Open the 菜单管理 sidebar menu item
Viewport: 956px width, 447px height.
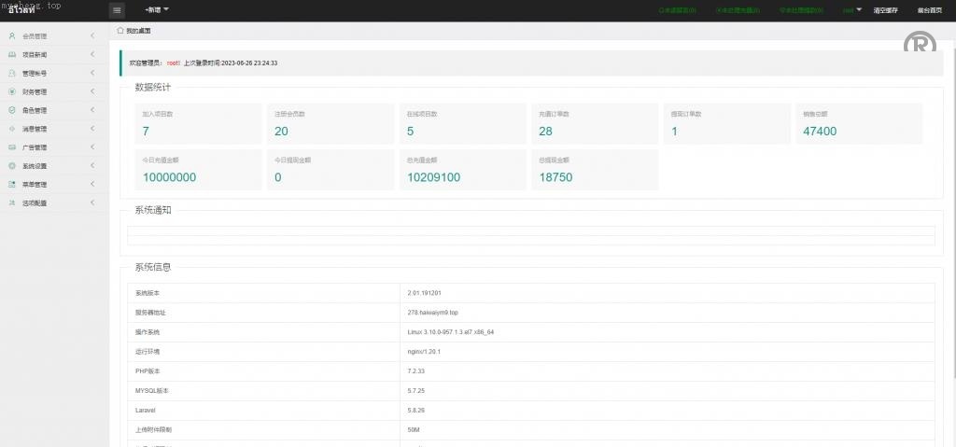point(35,185)
